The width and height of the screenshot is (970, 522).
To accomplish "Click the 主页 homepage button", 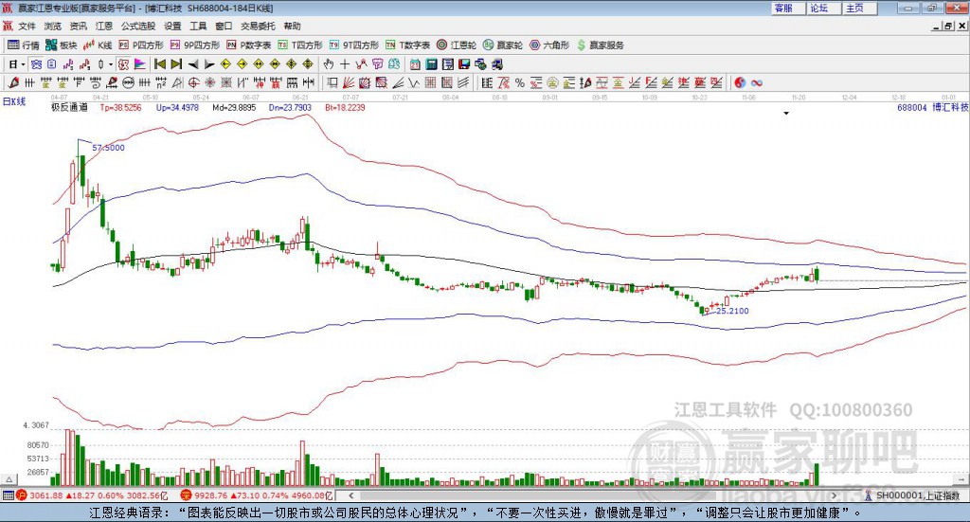I will tap(860, 8).
